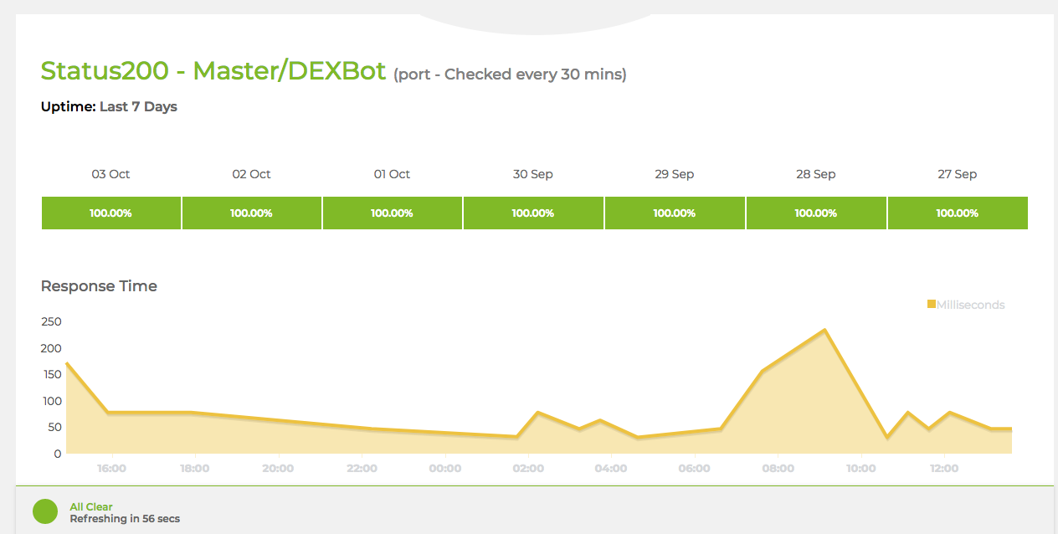
Task: Click the 02:00 x-axis label
Action: coord(528,469)
